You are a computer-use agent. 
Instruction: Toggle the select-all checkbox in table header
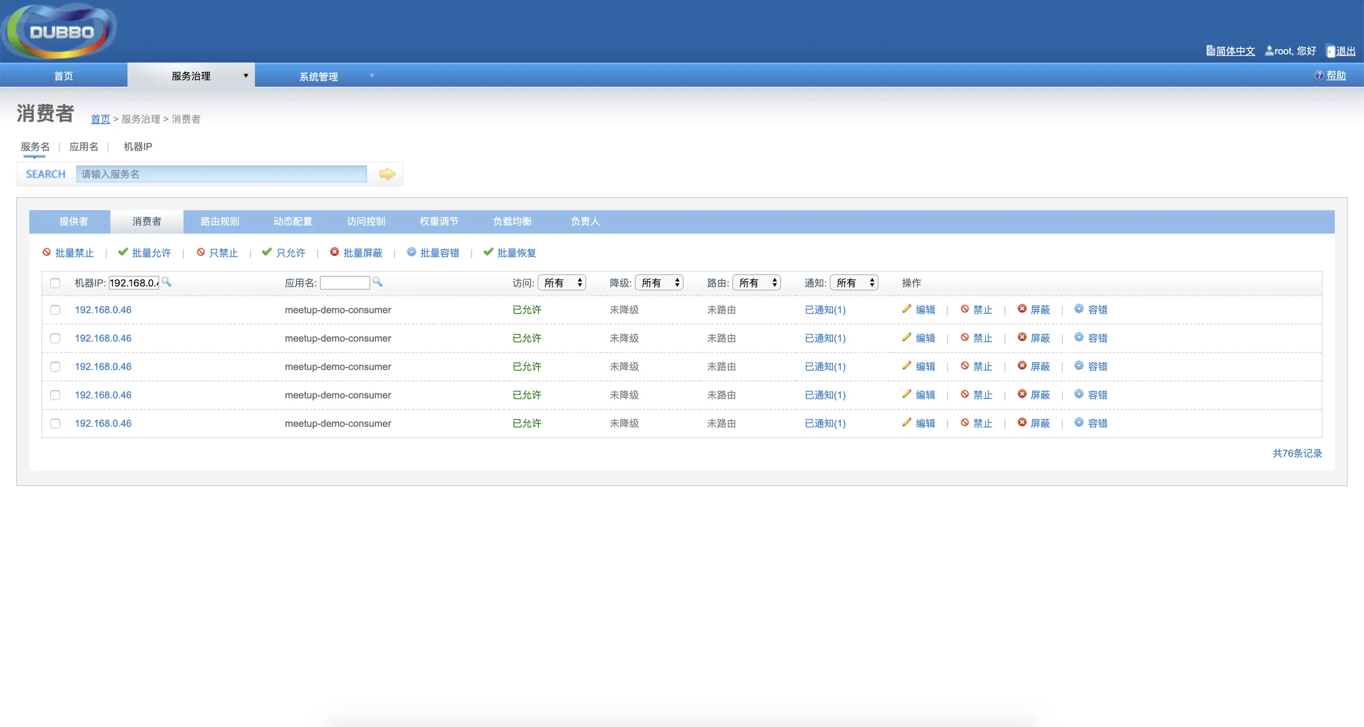click(55, 283)
